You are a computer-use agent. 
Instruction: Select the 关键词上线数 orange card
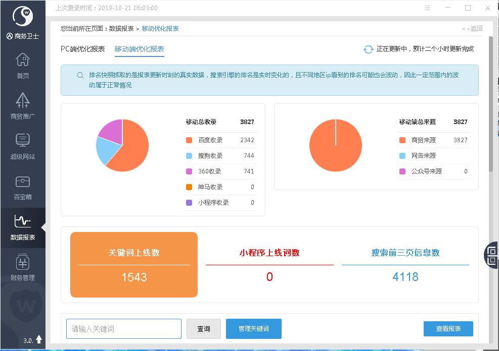(134, 265)
